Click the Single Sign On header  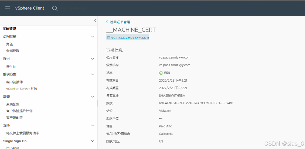coord(15,141)
